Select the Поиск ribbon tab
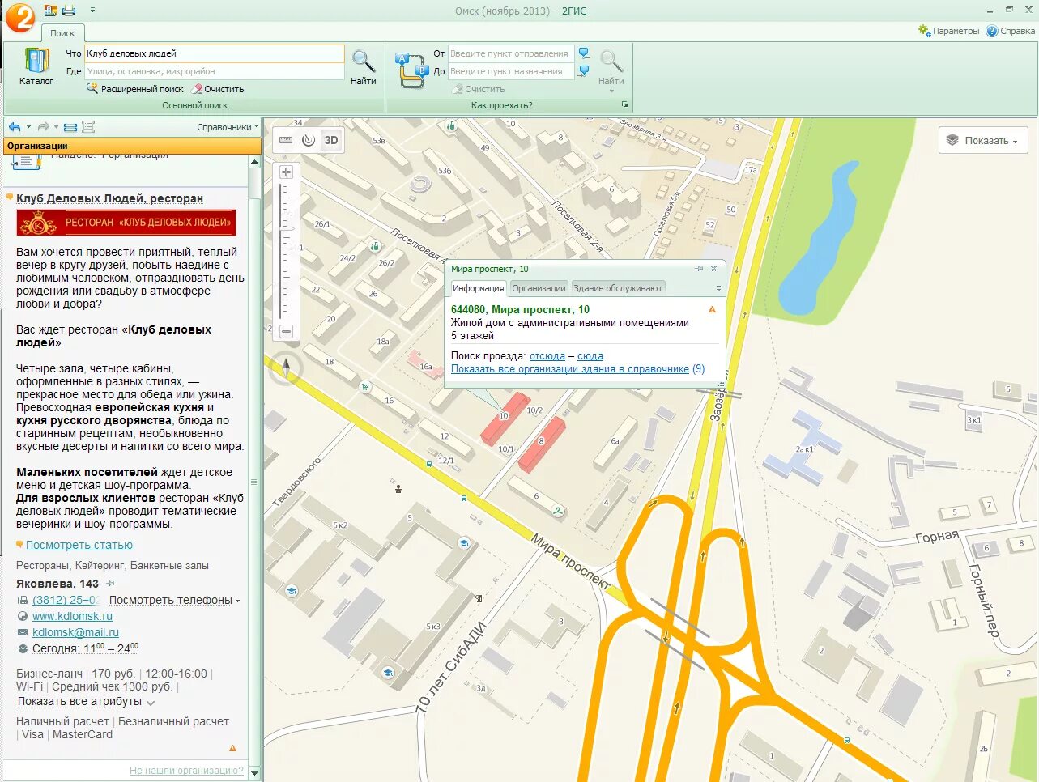 point(62,33)
